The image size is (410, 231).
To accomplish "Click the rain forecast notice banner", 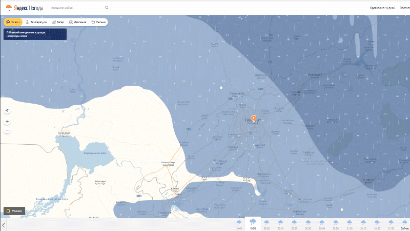I will pyautogui.click(x=35, y=34).
